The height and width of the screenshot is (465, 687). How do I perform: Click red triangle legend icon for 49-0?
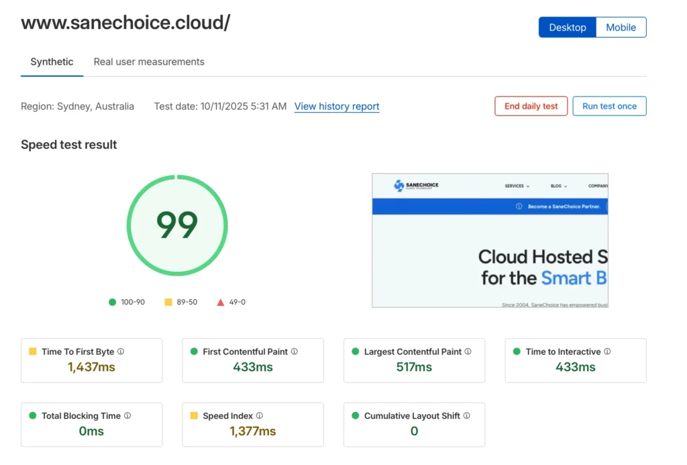click(x=220, y=303)
